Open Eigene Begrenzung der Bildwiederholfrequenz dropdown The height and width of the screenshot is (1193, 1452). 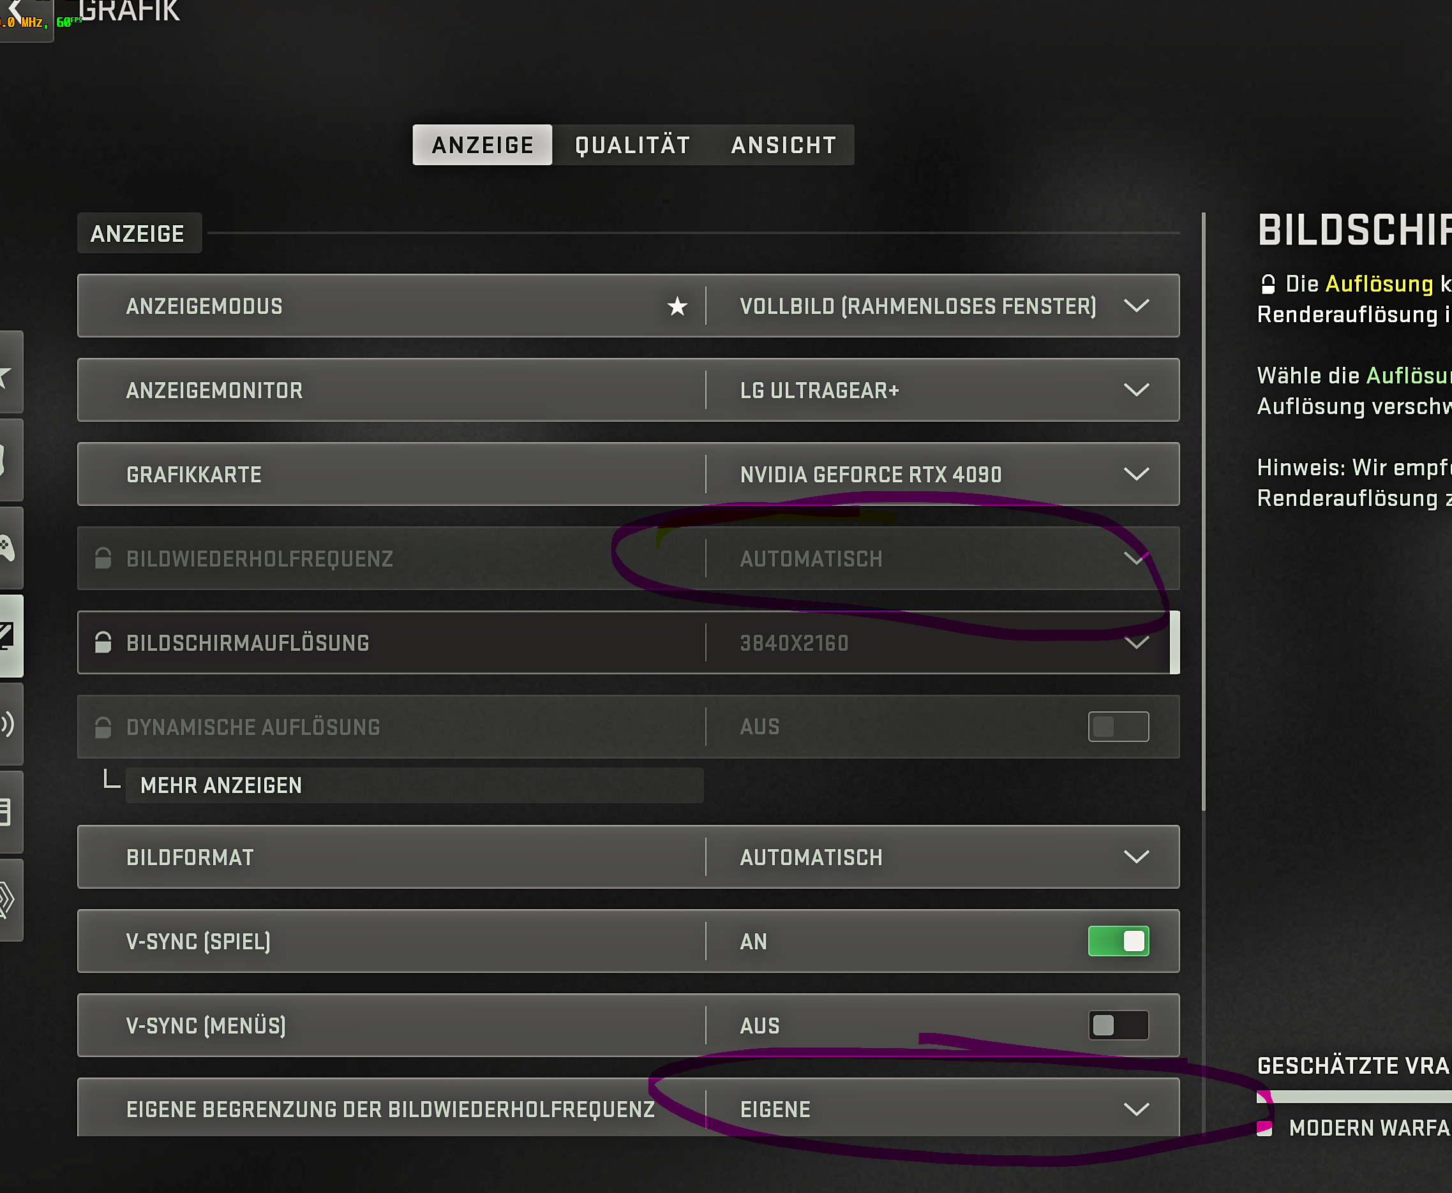tap(1135, 1109)
